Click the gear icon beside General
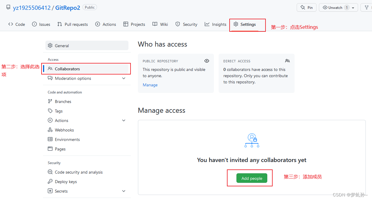 50,46
